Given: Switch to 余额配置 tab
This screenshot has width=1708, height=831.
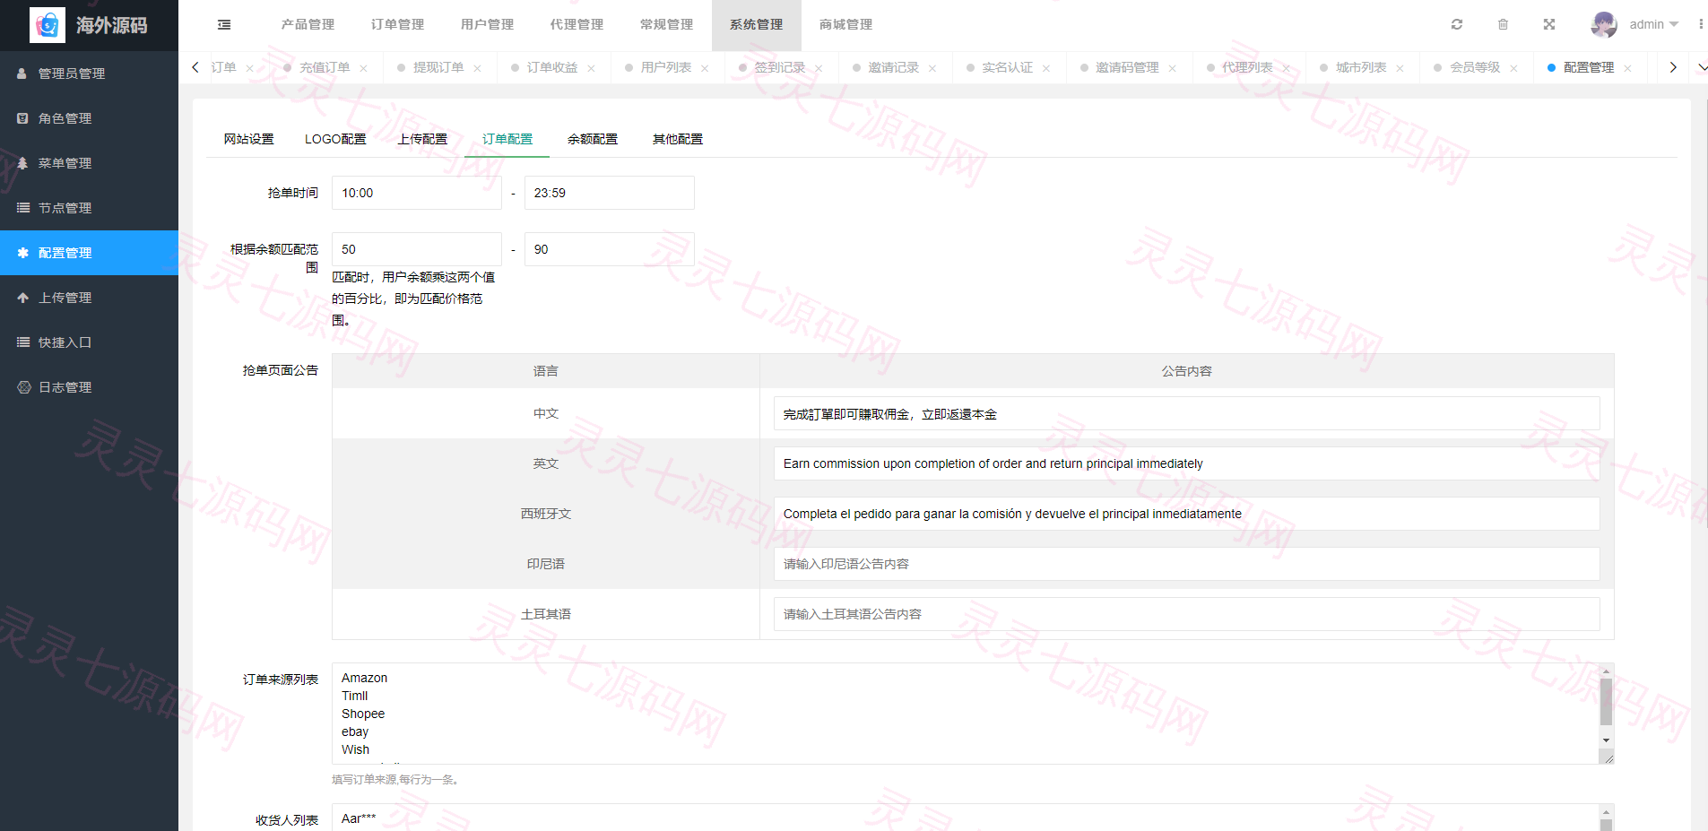Looking at the screenshot, I should click(x=593, y=139).
